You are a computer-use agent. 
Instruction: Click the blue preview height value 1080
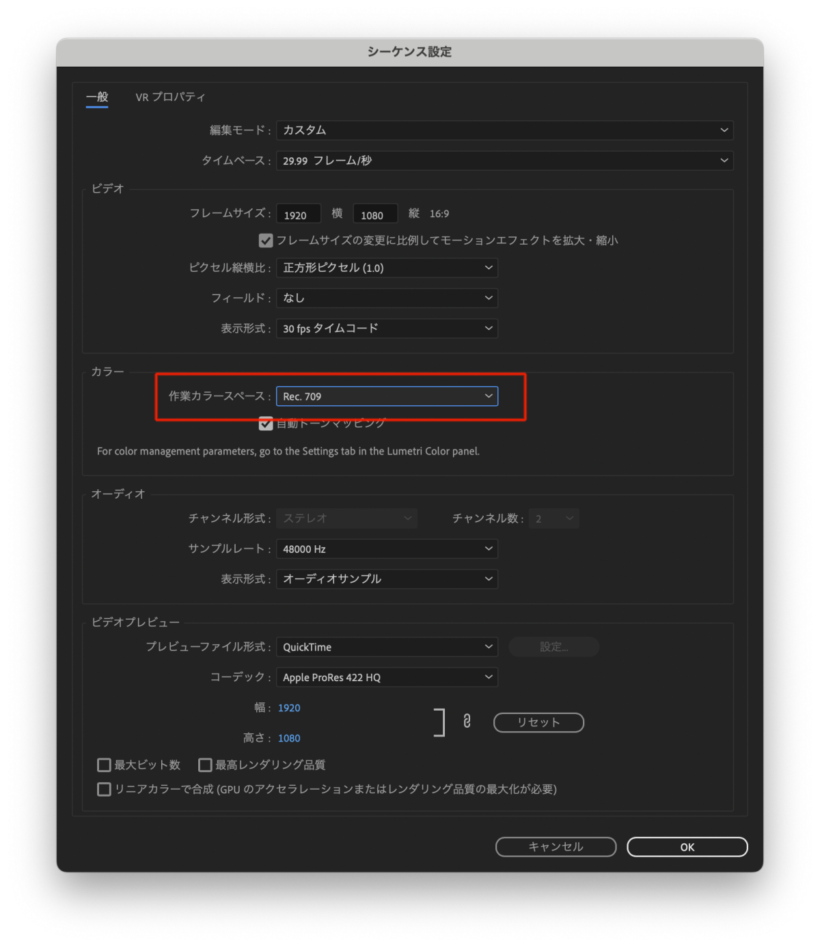coord(289,738)
